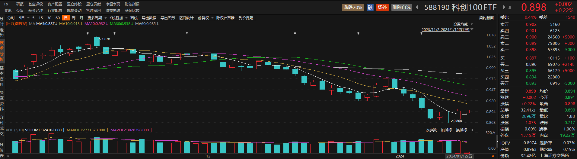Go to next stock with right arrow
This screenshot has width=577, height=159.
[x=504, y=8]
